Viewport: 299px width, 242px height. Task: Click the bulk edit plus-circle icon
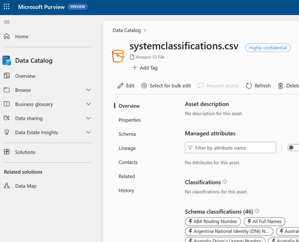(x=144, y=86)
